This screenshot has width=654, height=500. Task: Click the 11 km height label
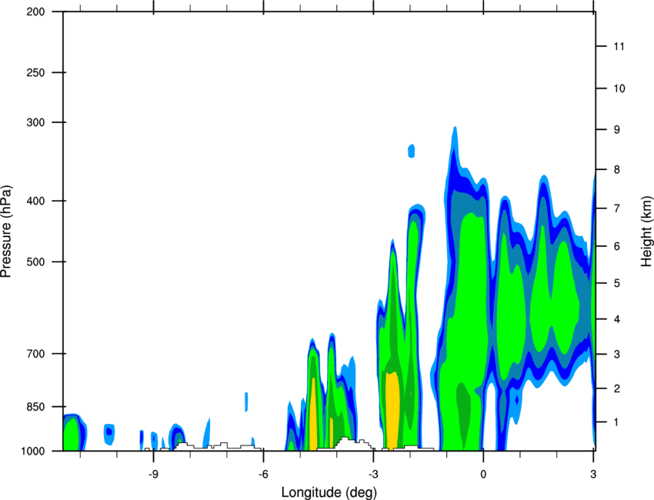(619, 46)
